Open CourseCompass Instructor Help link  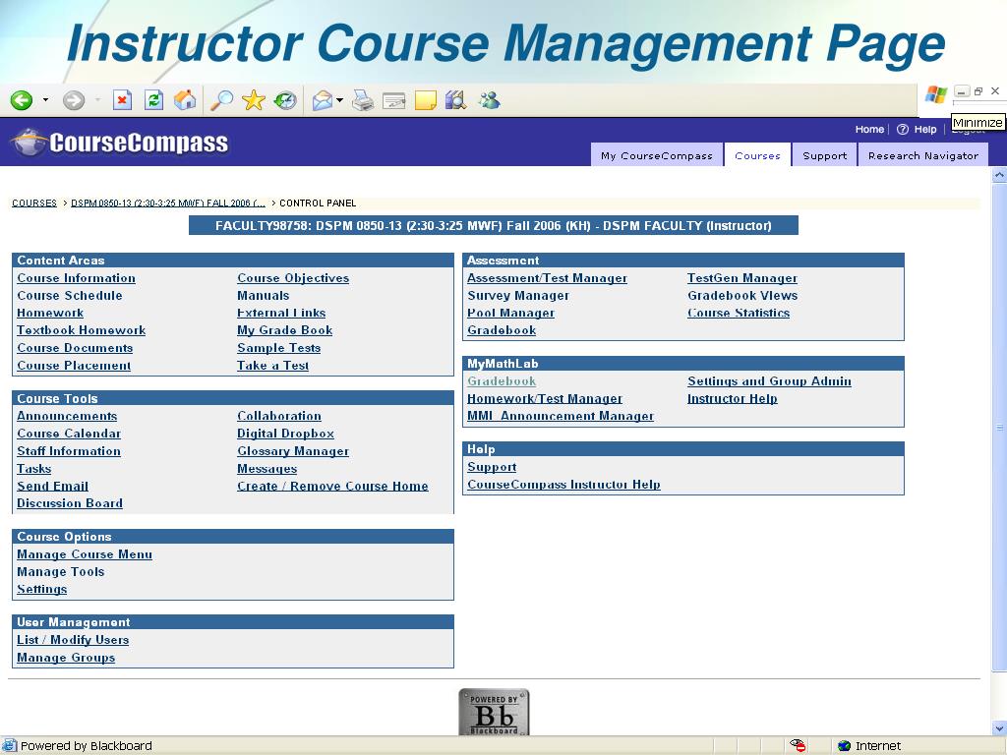click(563, 485)
